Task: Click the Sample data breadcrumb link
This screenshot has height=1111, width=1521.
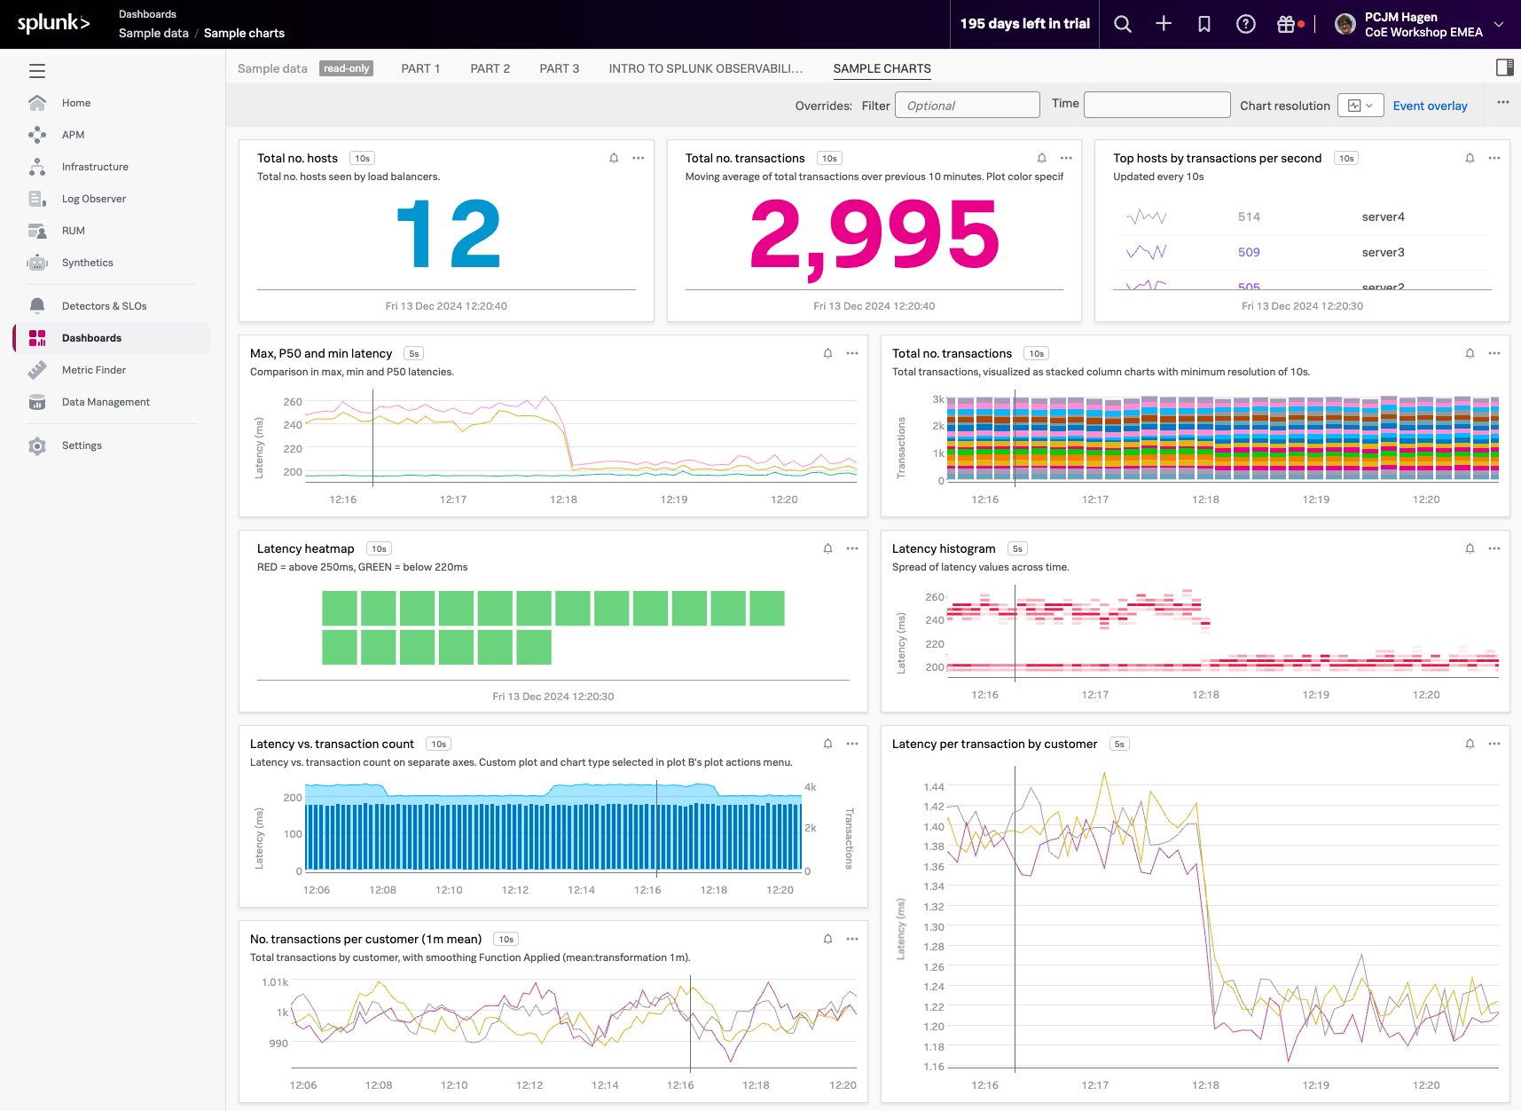Action: (x=153, y=33)
